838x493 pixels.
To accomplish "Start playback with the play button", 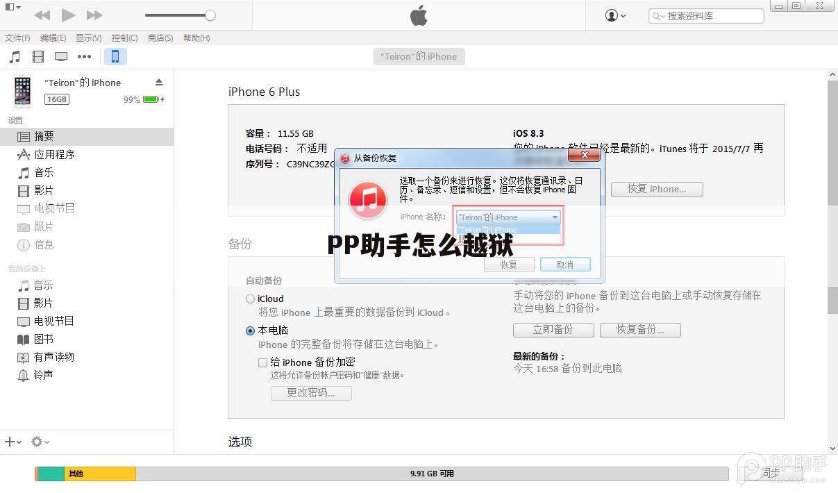I will [68, 15].
